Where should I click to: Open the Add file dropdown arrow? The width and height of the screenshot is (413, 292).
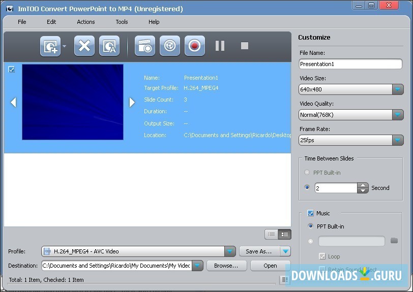click(x=64, y=46)
